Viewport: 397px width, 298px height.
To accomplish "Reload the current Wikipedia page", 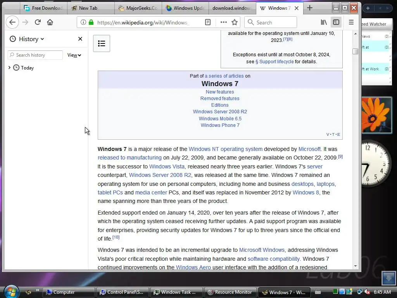I will (x=38, y=22).
